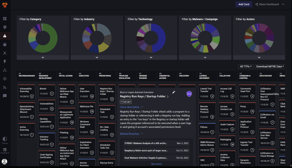Screen dimensions: 292x168
Task: Open Raspberry Robin worm breach entry
Action: tap(157, 150)
